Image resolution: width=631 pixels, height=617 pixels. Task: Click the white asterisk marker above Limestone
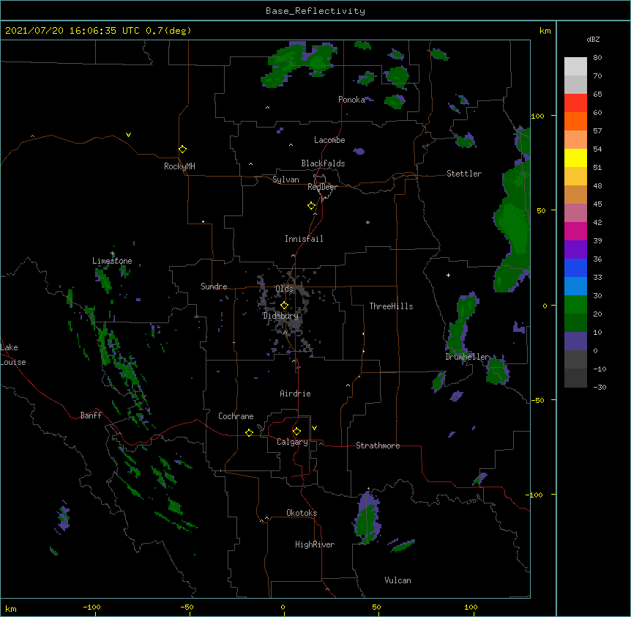click(x=113, y=254)
